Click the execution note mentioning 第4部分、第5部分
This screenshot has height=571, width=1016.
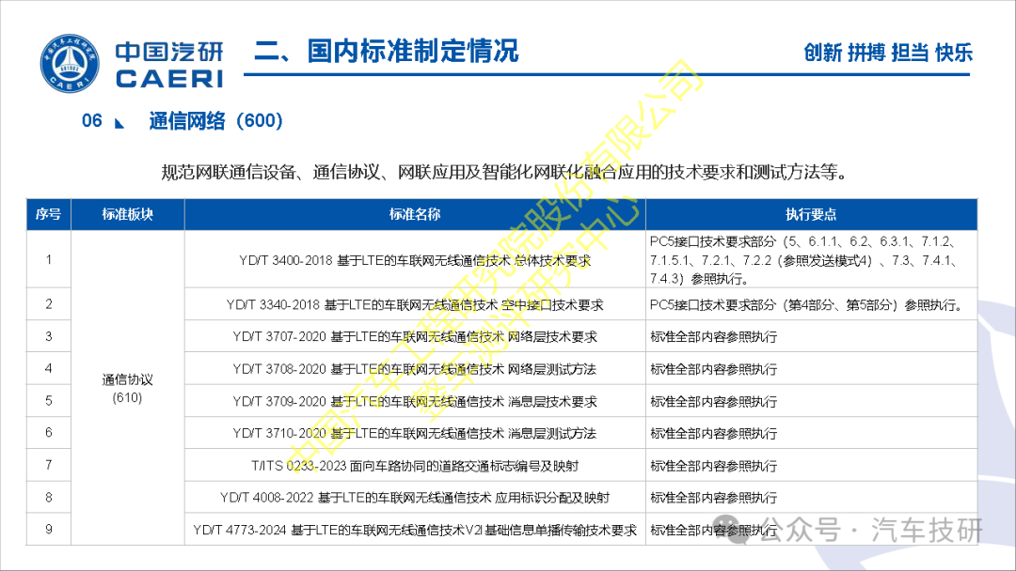point(807,305)
